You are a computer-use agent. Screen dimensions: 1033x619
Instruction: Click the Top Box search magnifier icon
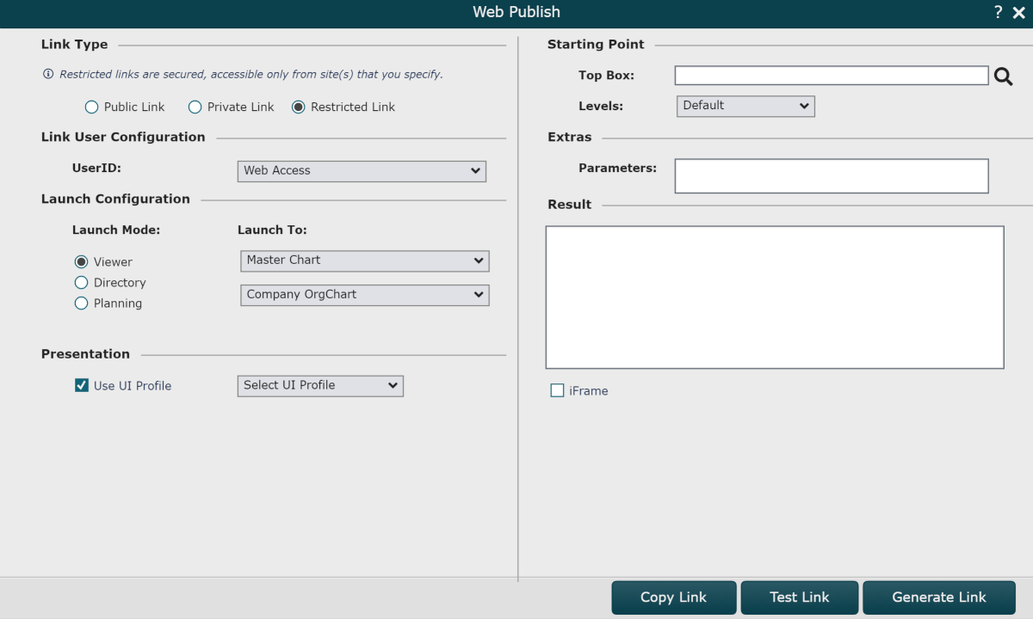pos(1003,77)
